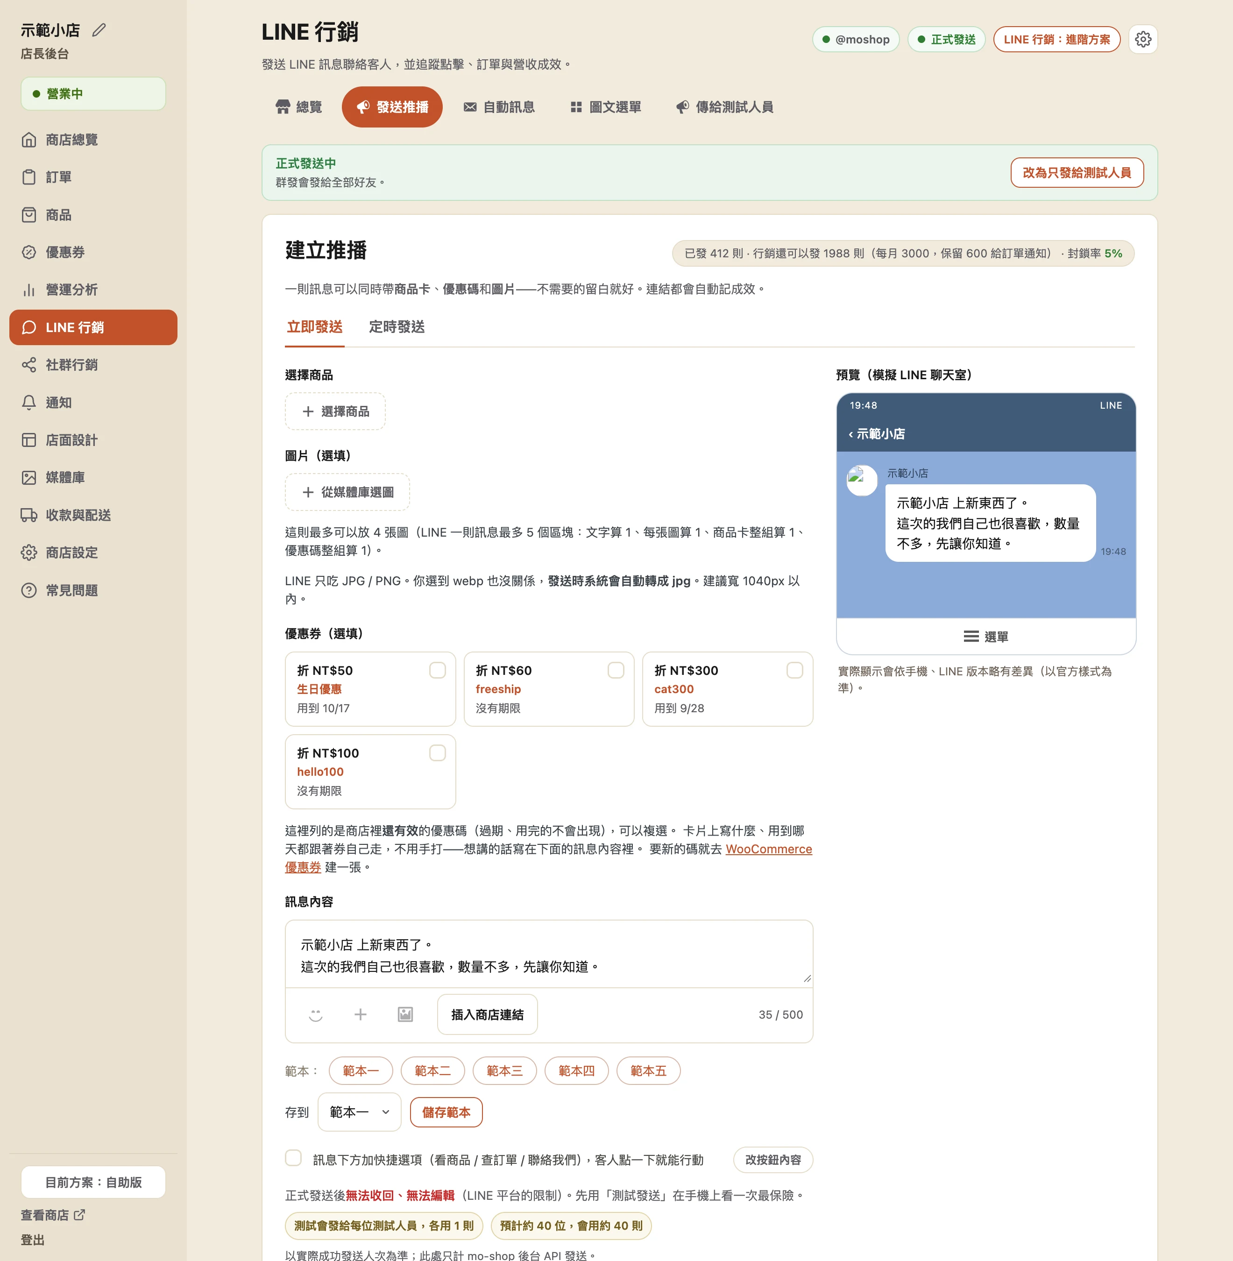
Task: Open 商店設定 gear icon in sidebar
Action: [x=28, y=553]
